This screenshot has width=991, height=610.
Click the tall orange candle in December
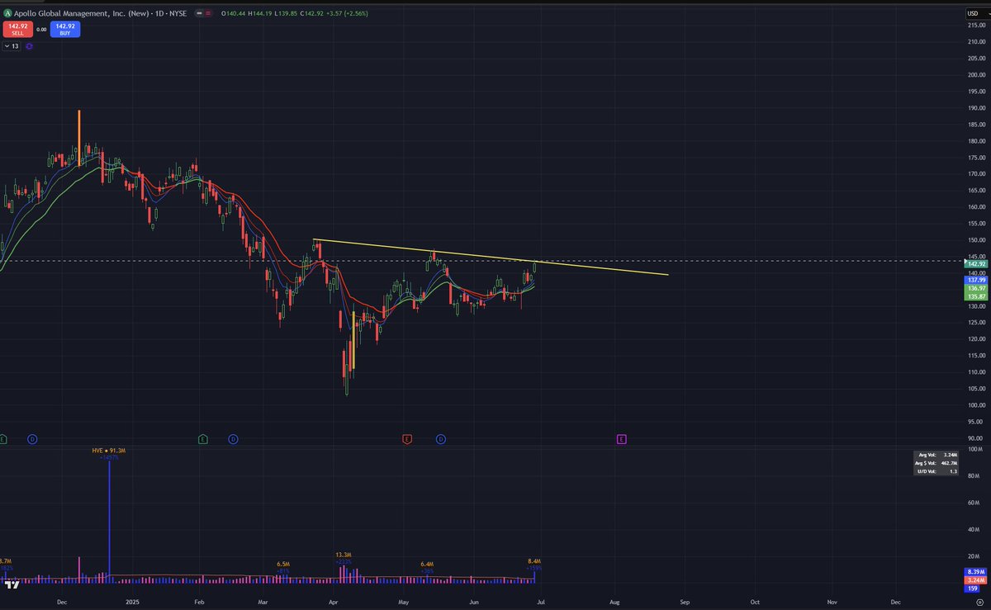tap(79, 138)
